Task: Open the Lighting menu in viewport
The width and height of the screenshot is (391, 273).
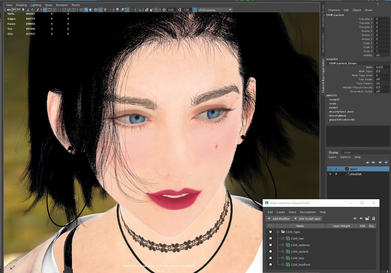Action: coord(36,5)
